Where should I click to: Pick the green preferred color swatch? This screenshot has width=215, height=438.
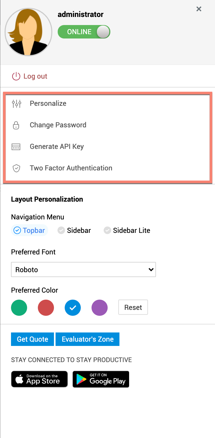tap(19, 308)
